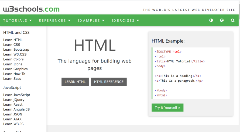Screen dimensions: 240x132
Task: Open the Learn JSON link
Action: pyautogui.click(x=13, y=114)
